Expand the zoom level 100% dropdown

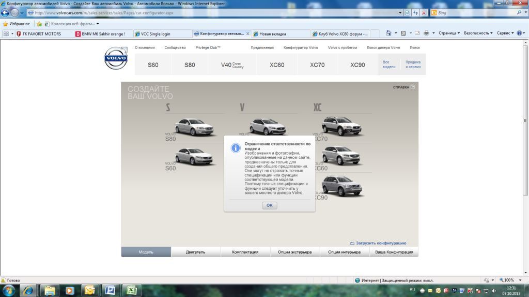point(520,280)
